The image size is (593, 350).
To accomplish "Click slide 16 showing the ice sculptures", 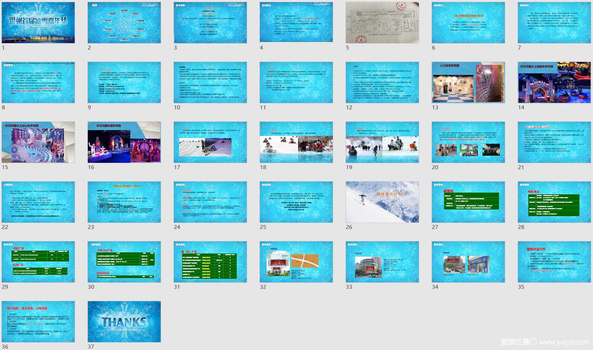I will 124,142.
